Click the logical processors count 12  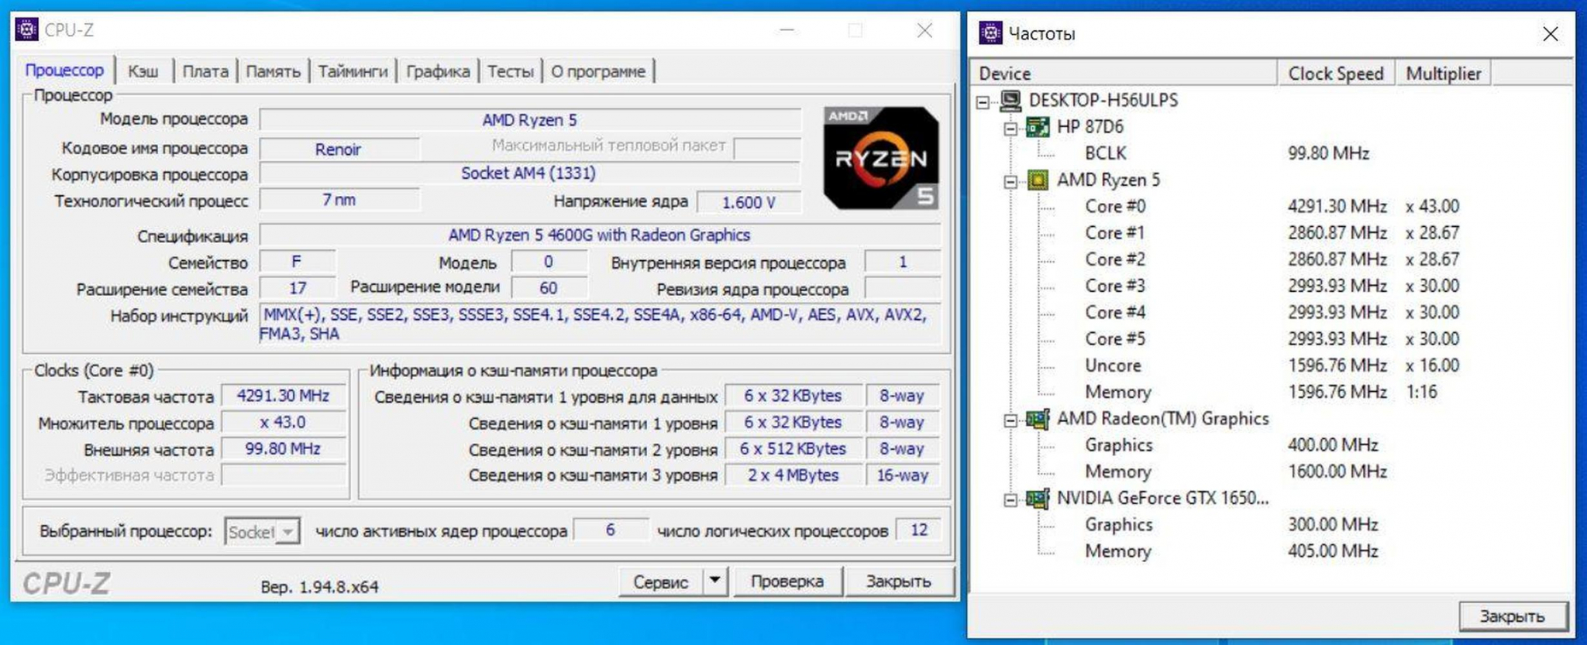[x=919, y=530]
